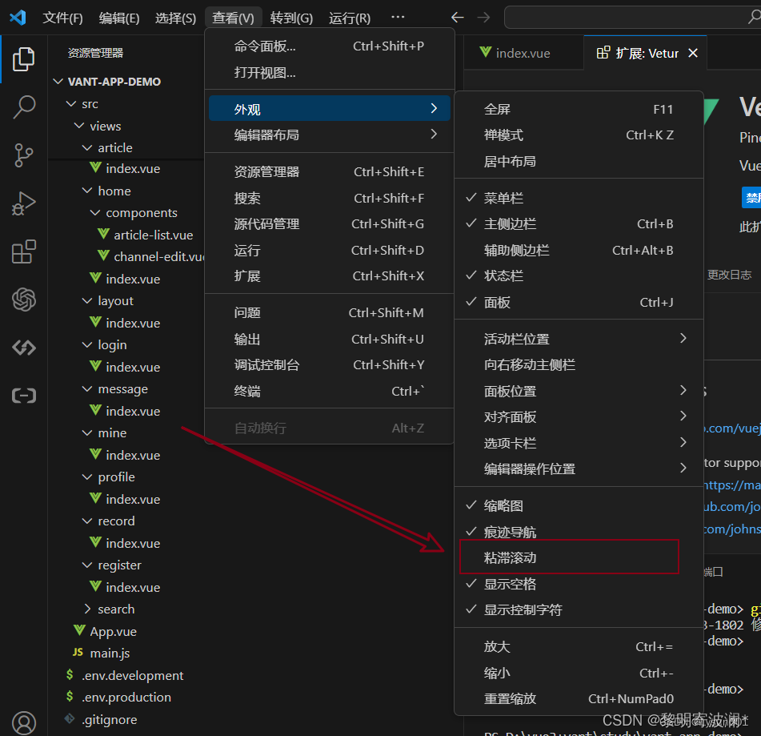Choose Zen Mode (禅模式) menu entry
The image size is (761, 736).
pos(579,135)
